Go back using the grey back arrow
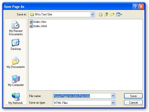Screen dimensions: 149x112 click(100, 15)
